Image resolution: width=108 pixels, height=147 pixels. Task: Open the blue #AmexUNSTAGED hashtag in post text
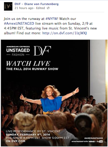19,24
